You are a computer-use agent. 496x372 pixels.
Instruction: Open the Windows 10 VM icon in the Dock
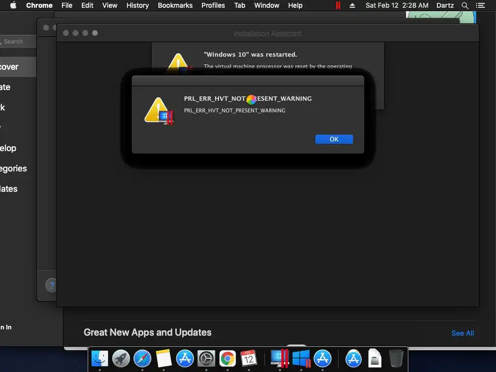click(301, 358)
